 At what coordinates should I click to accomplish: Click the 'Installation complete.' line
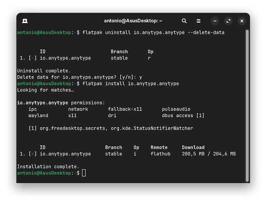click(48, 166)
